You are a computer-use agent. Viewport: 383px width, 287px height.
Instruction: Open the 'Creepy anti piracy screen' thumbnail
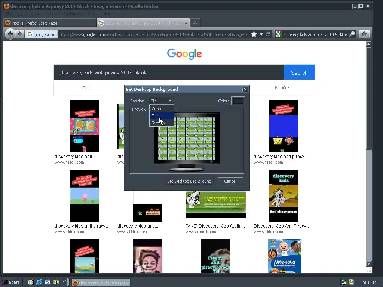tap(216, 256)
